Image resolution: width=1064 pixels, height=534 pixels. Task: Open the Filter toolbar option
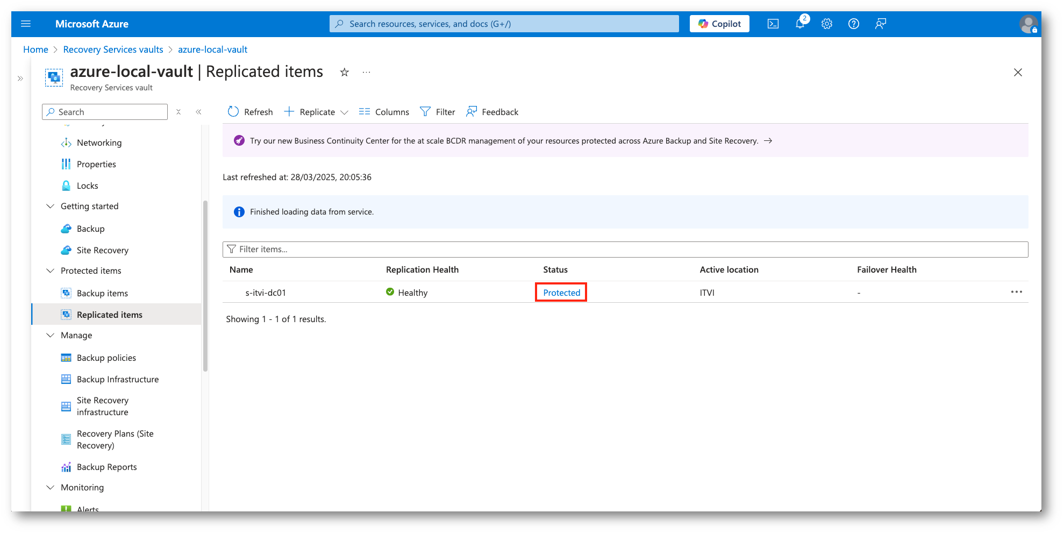pos(438,112)
